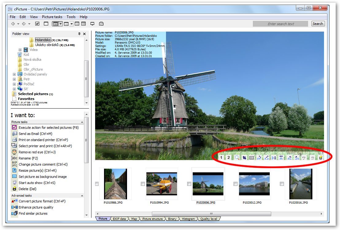340x230 pixels.
Task: Flip picture horizontally using left-right arrow icon
Action: tap(281, 158)
